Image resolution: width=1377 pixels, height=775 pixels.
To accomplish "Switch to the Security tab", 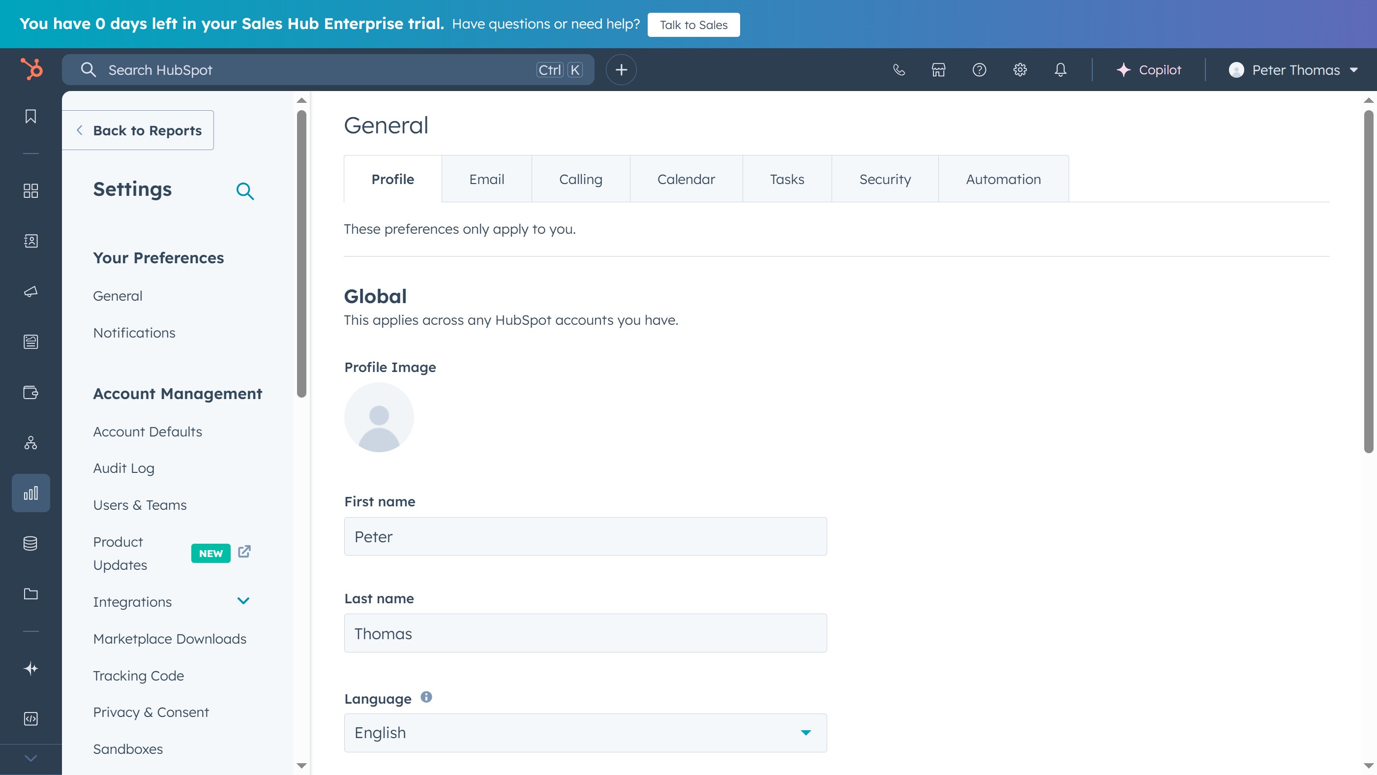I will tap(885, 179).
